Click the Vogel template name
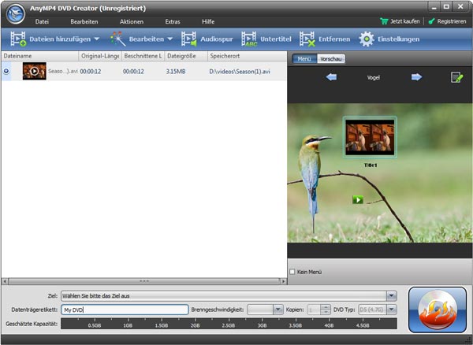Viewport: 473px width, 345px height. [x=373, y=77]
